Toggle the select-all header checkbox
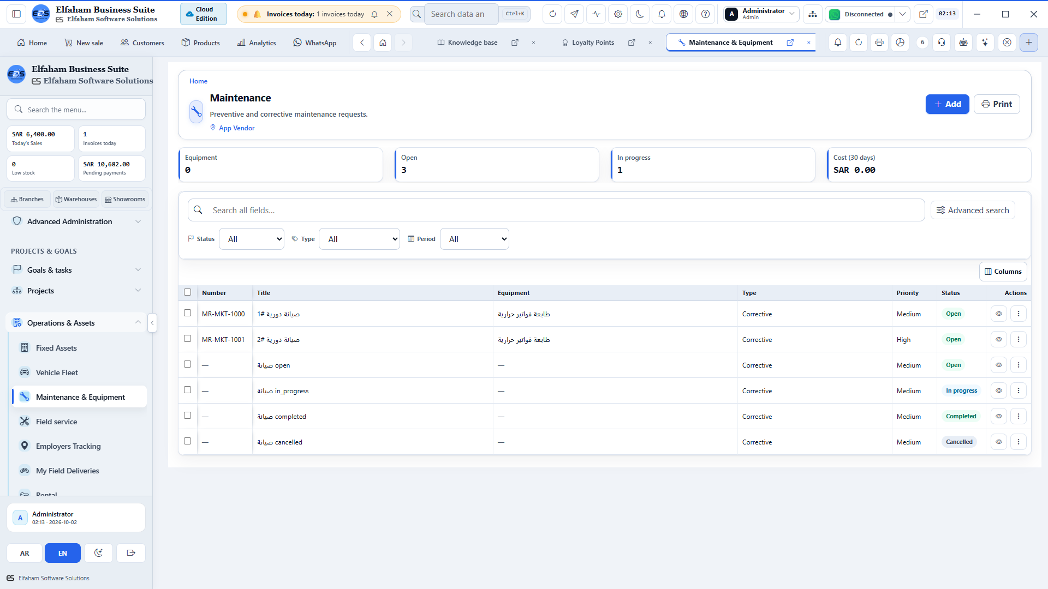The height and width of the screenshot is (589, 1048). tap(188, 292)
